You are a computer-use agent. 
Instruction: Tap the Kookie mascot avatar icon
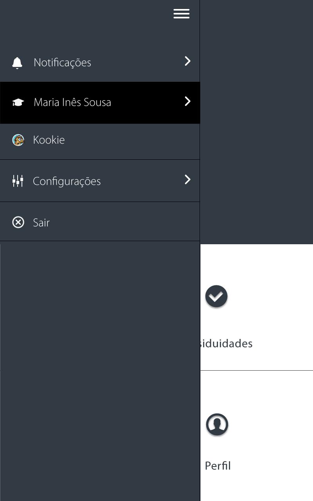[18, 140]
